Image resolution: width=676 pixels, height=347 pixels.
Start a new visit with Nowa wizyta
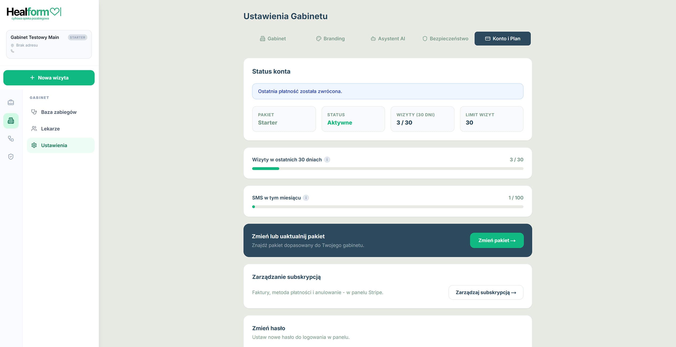click(x=49, y=78)
